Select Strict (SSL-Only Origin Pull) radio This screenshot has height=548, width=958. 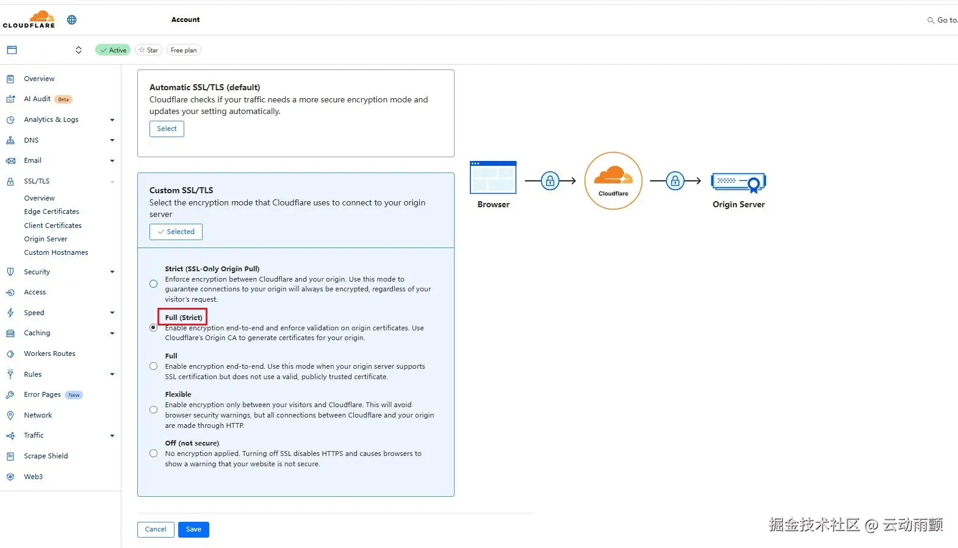[153, 284]
